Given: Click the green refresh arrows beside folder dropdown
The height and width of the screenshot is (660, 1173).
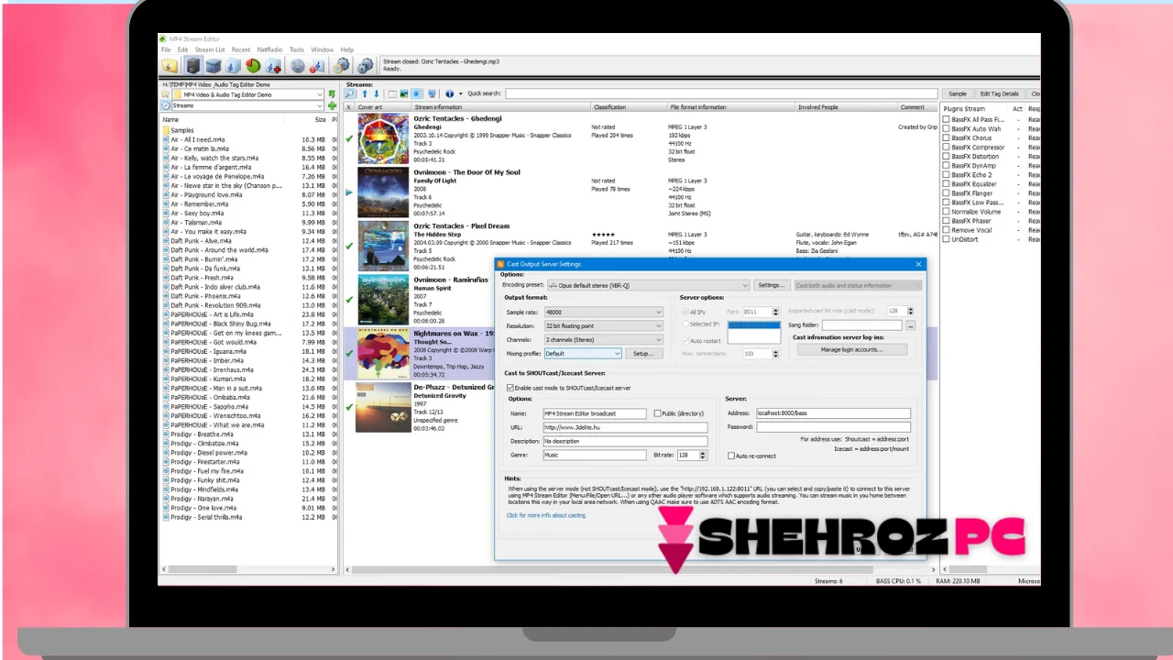Looking at the screenshot, I should [332, 94].
